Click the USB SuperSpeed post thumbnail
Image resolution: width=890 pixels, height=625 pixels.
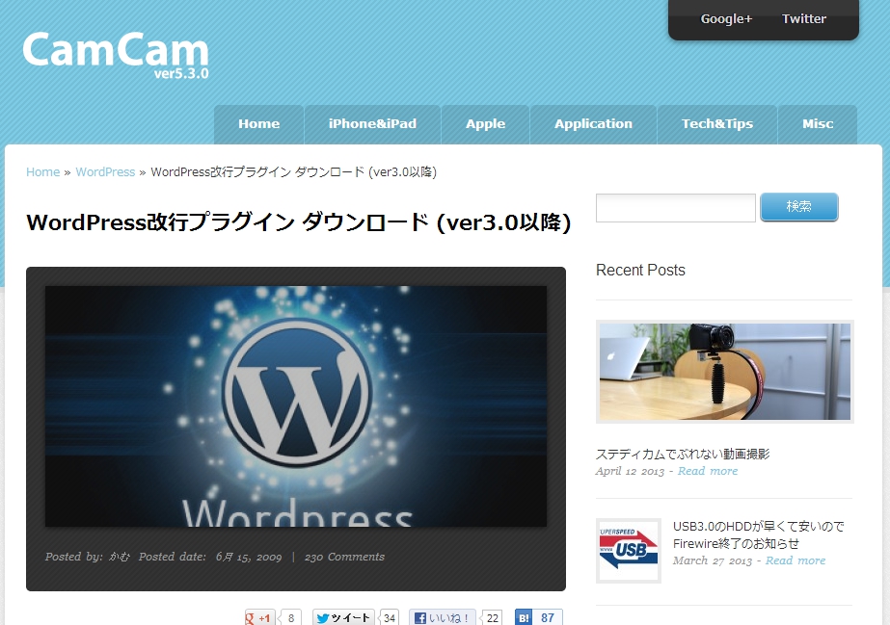(629, 551)
